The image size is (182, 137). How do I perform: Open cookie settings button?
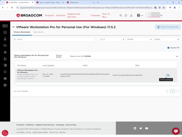[x=5, y=133]
